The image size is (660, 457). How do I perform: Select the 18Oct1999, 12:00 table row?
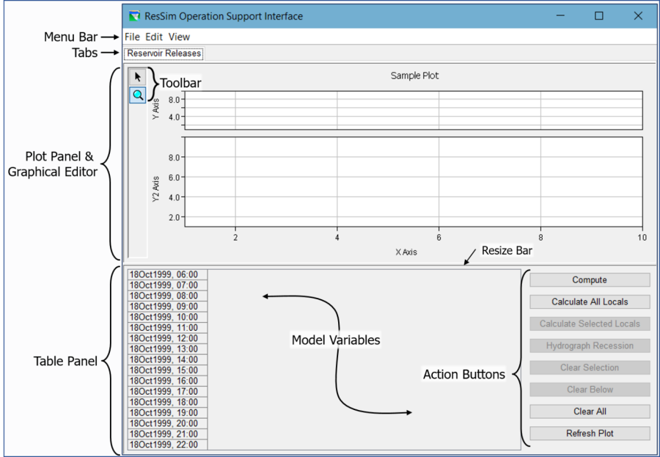(168, 338)
